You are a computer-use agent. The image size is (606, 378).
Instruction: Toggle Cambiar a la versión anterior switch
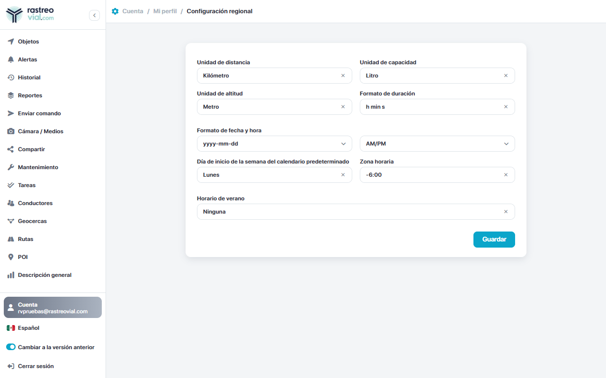(x=11, y=347)
